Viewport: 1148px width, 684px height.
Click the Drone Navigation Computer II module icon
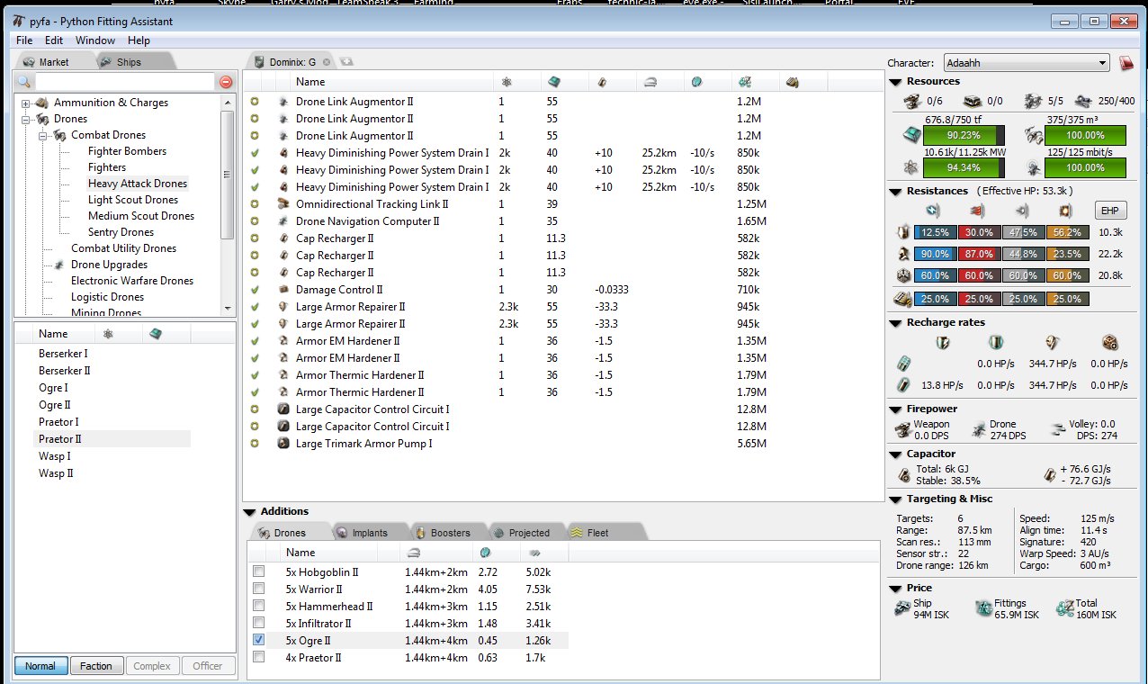pyautogui.click(x=283, y=221)
